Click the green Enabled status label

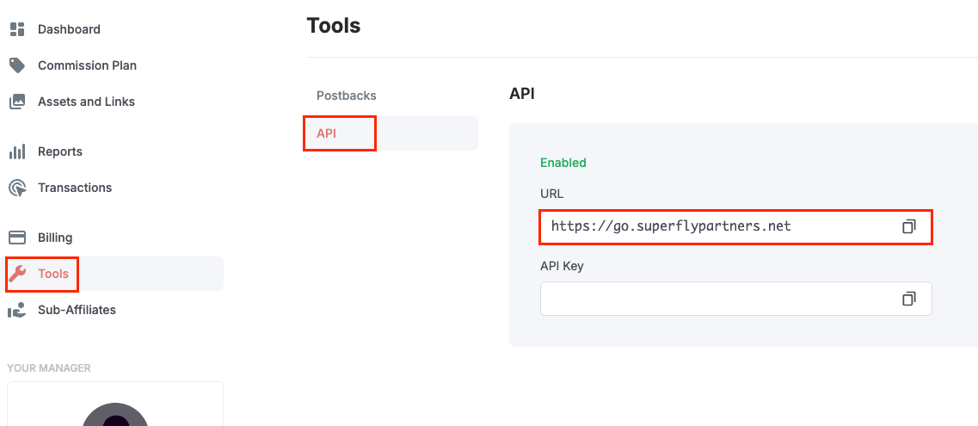[x=563, y=163]
